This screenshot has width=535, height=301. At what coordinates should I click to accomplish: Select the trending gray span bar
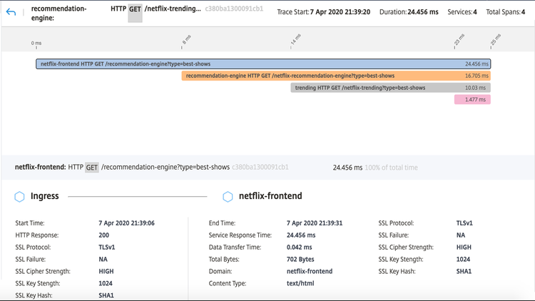391,88
